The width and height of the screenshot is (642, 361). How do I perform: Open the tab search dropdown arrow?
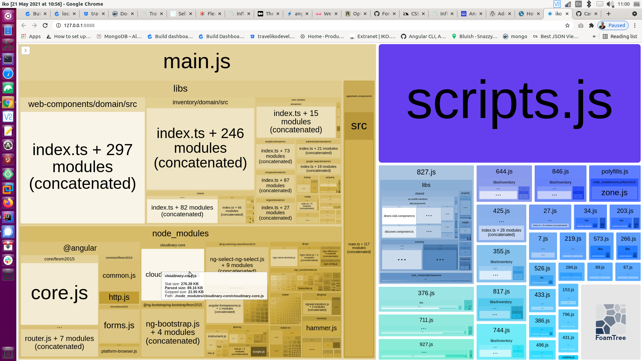634,14
